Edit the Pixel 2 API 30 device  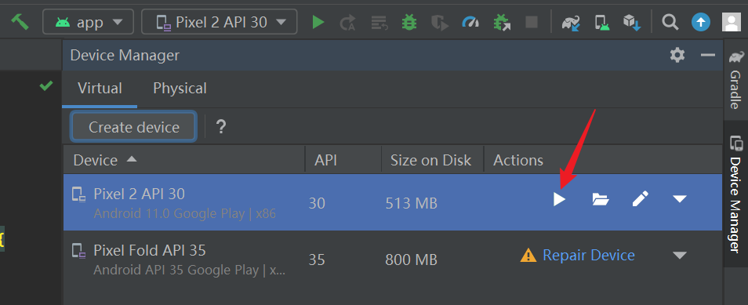coord(640,198)
